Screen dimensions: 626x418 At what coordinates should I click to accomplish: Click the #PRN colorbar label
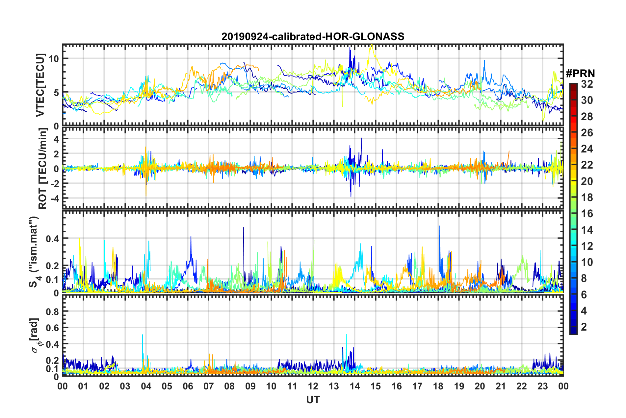click(581, 74)
